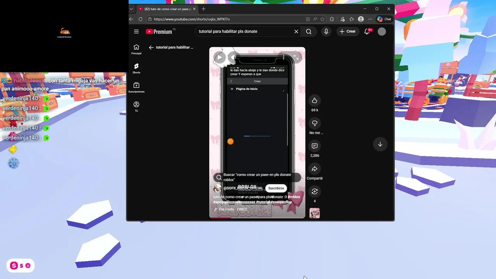Go to the next Short with down arrow
The image size is (496, 279).
click(x=380, y=144)
